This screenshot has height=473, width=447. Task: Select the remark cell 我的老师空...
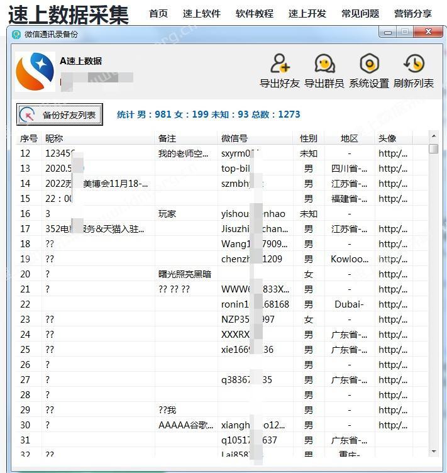[x=183, y=153]
